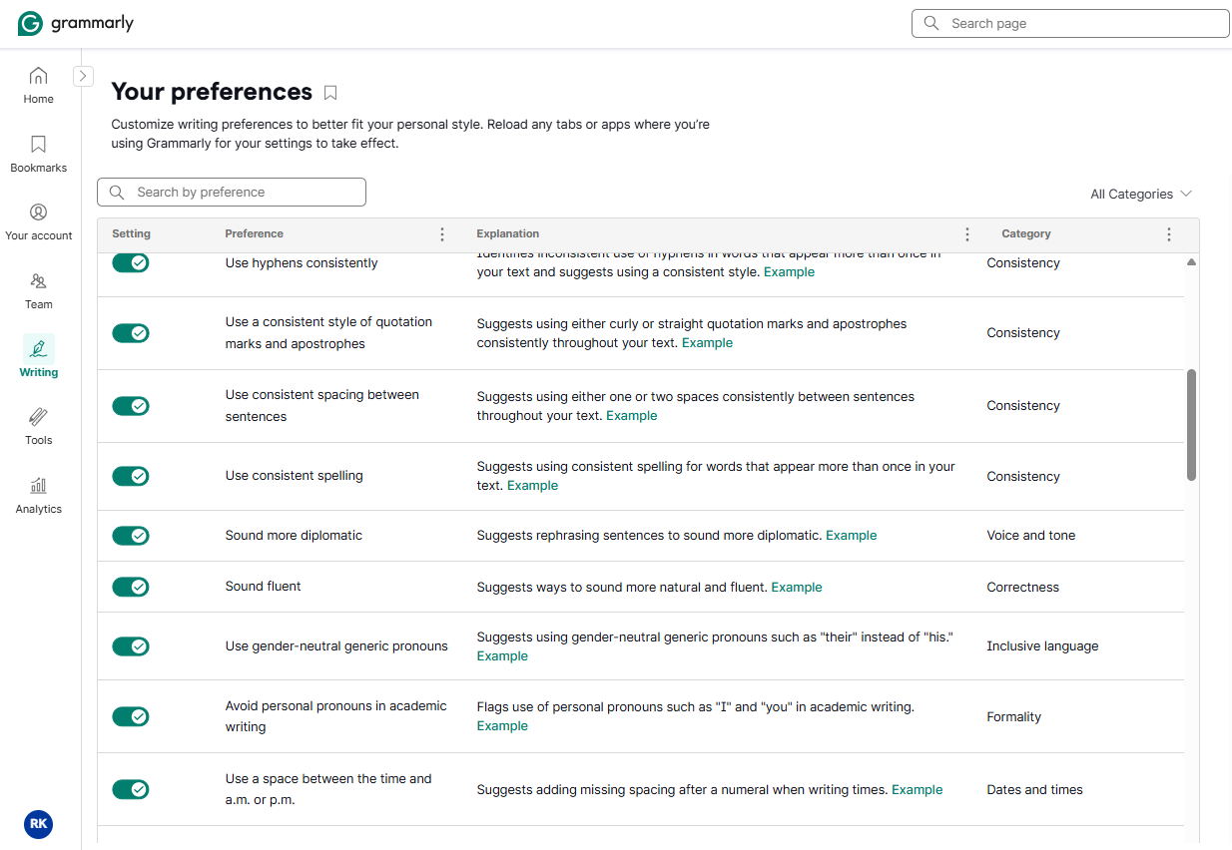Click the Search by preference field

pos(232,193)
